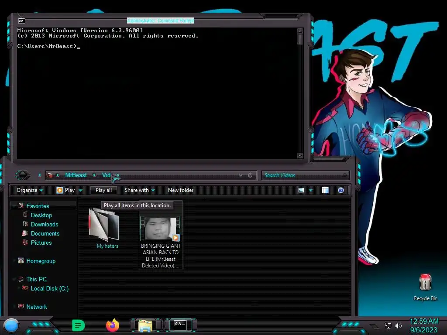Image resolution: width=447 pixels, height=335 pixels.
Task: Launch Firefox from the taskbar
Action: [113, 325]
